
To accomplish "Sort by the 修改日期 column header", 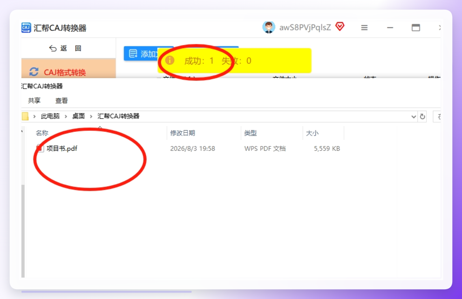I will [x=183, y=133].
